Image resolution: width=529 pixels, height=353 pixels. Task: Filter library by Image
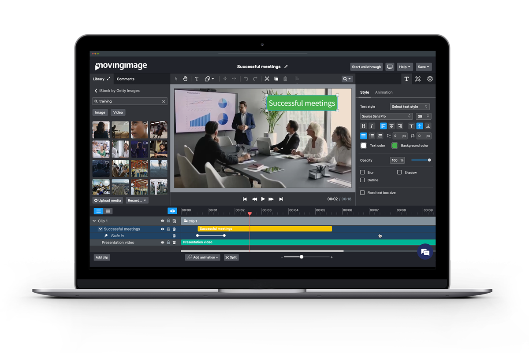[x=100, y=112]
